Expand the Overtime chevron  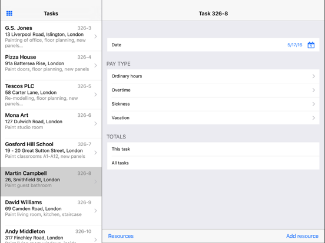coord(314,90)
